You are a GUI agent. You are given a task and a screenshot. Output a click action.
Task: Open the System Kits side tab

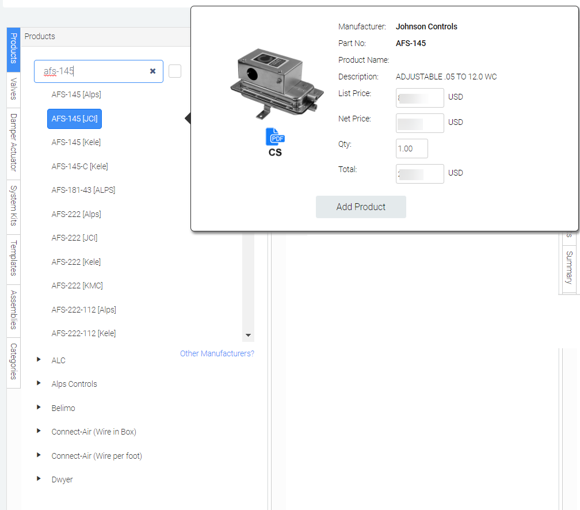[x=14, y=207]
